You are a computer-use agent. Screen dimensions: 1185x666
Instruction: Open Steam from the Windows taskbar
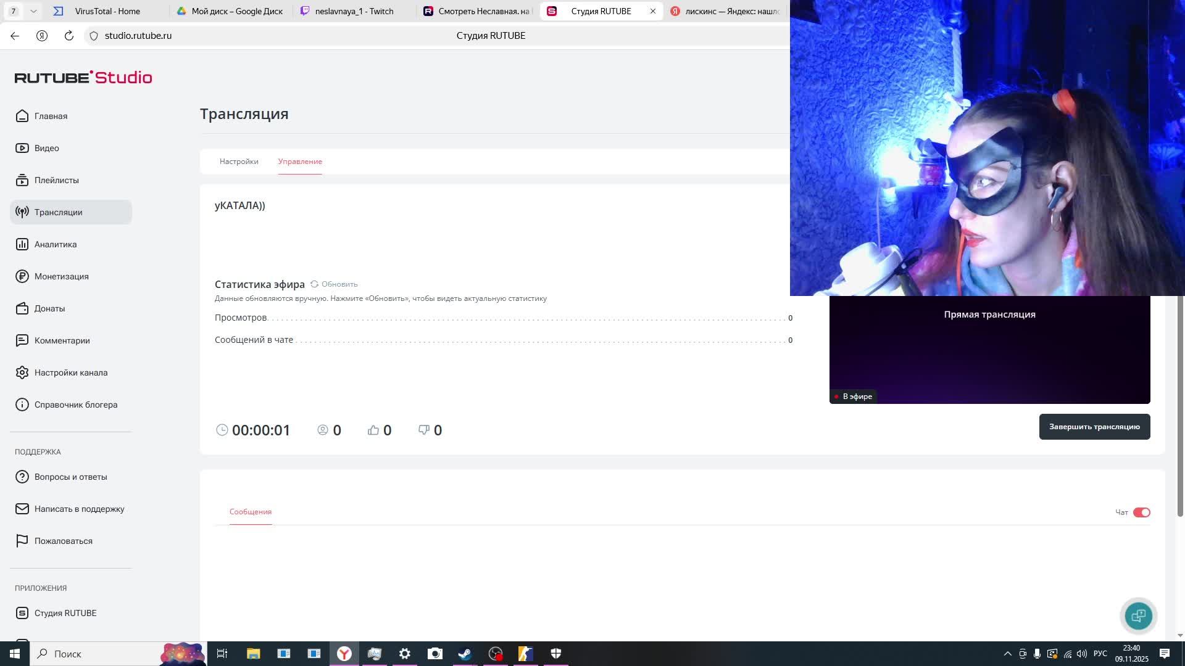click(x=465, y=654)
